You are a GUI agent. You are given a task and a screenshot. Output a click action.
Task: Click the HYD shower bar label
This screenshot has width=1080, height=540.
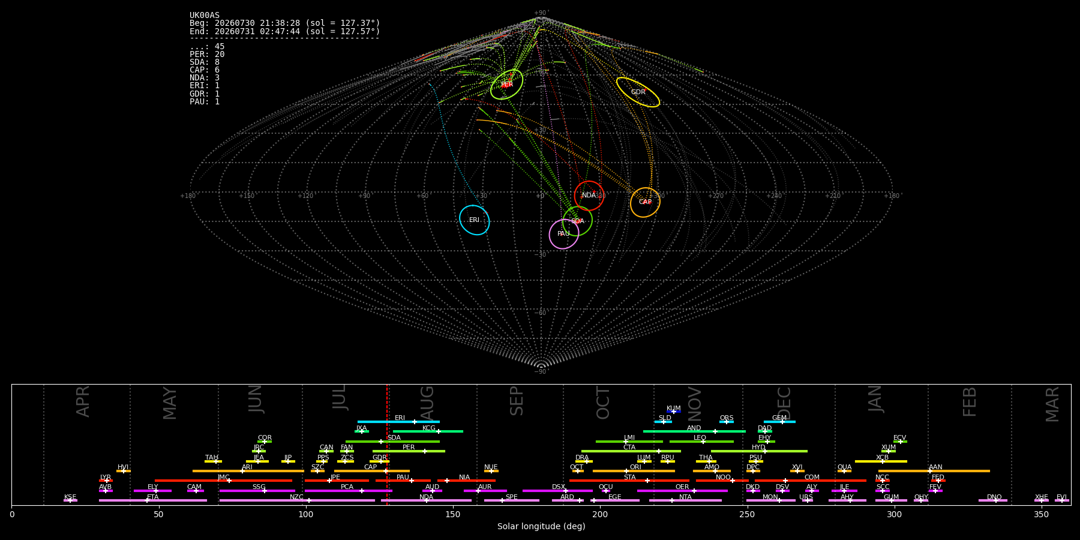pyautogui.click(x=758, y=448)
